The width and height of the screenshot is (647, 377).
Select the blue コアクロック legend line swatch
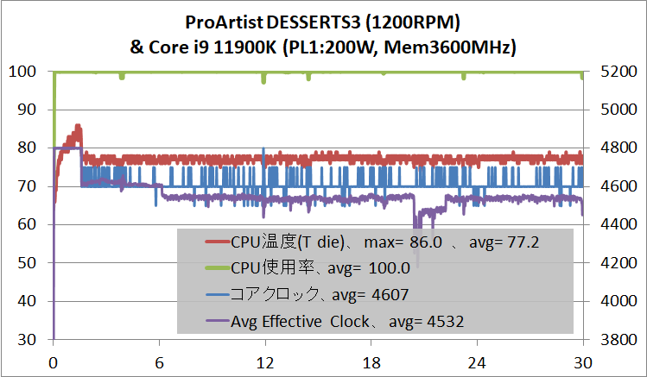(217, 294)
